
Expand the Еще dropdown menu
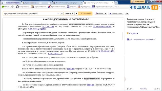coord(116,7)
